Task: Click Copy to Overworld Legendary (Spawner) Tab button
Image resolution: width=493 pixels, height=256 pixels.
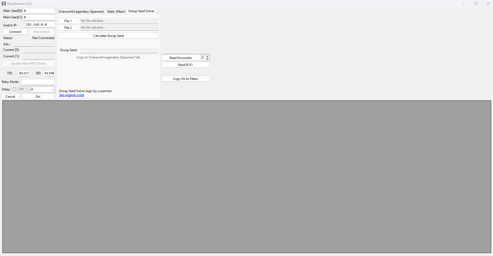Action: tap(109, 57)
